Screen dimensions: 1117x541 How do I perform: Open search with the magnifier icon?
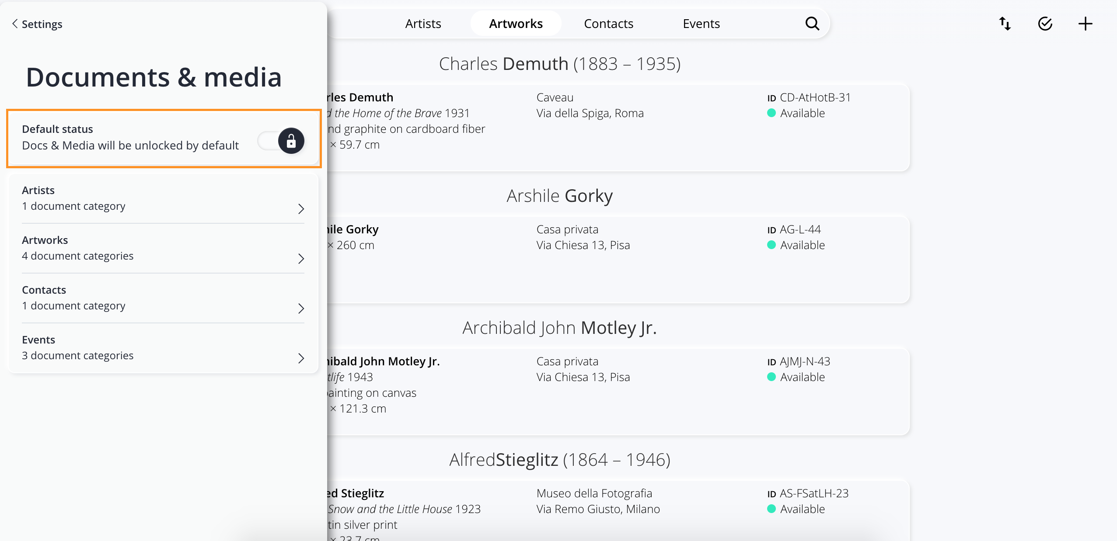812,24
